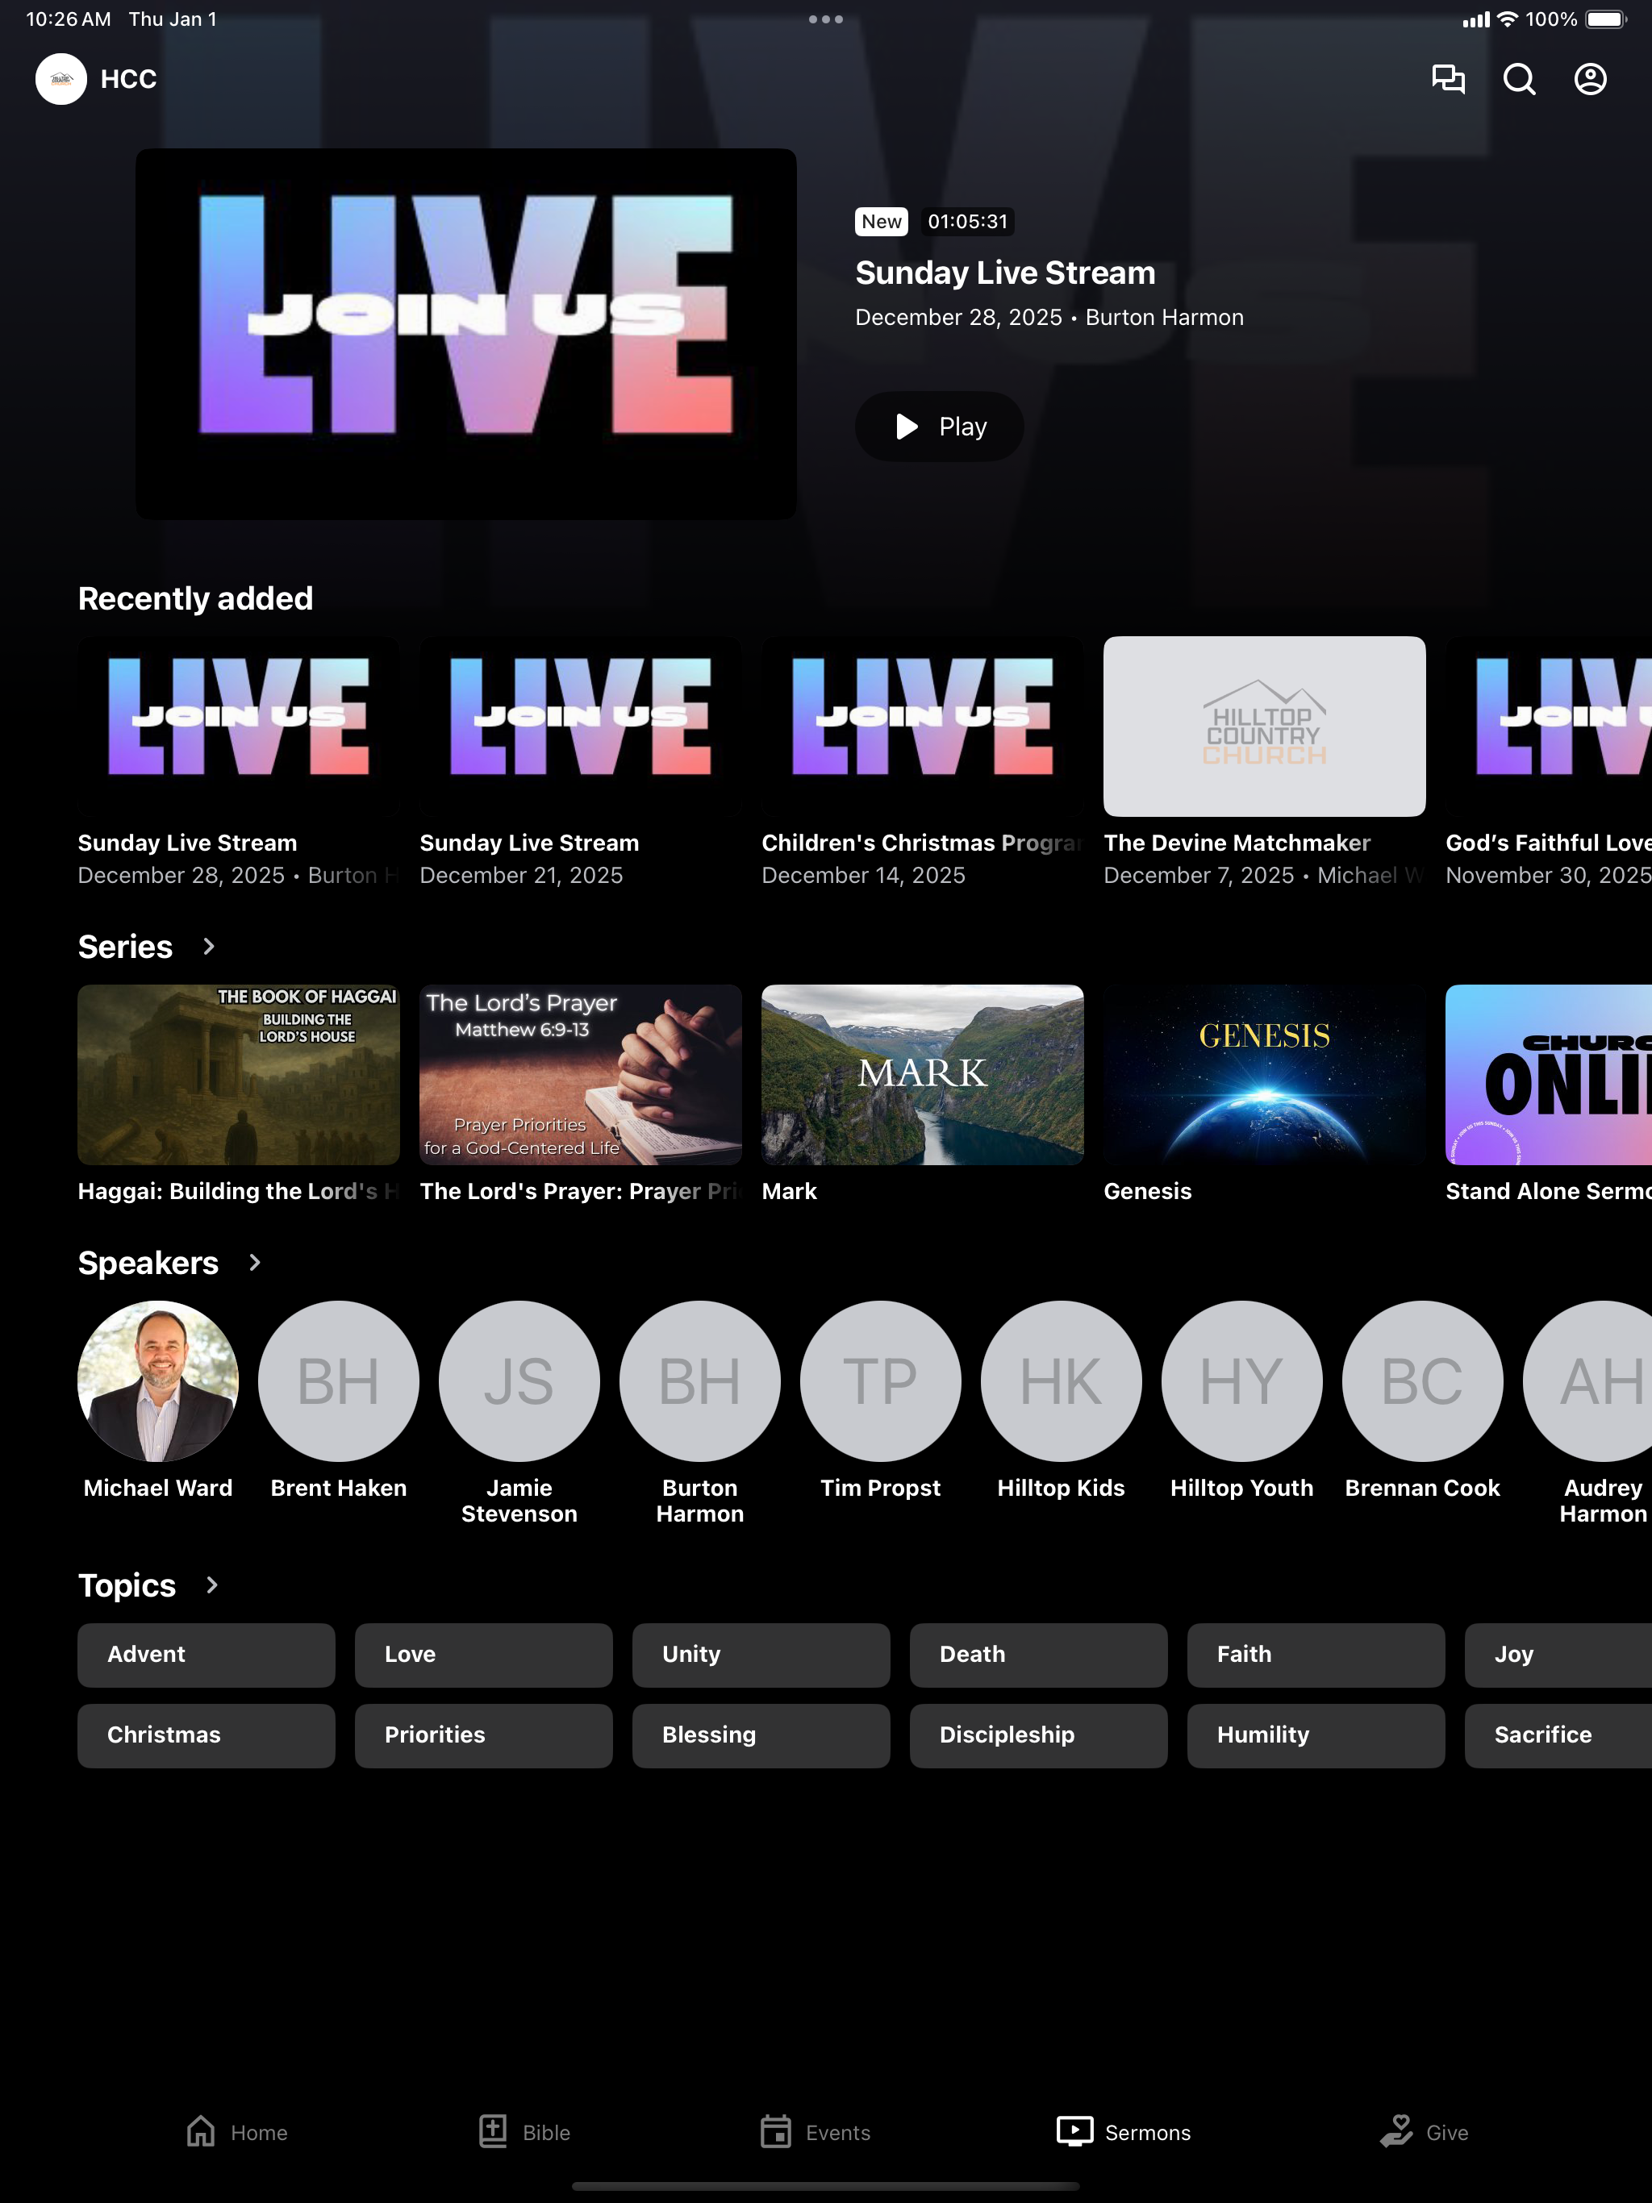Open the Haggai series thumbnail
This screenshot has height=2203, width=1652.
pyautogui.click(x=239, y=1075)
